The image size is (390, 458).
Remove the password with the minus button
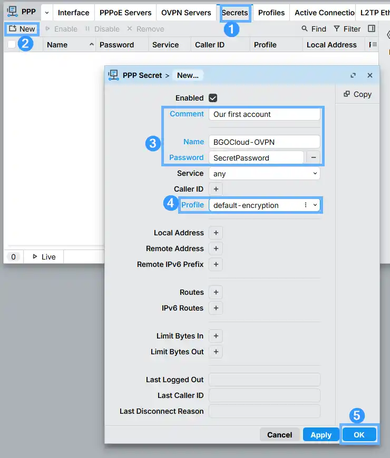click(x=314, y=158)
